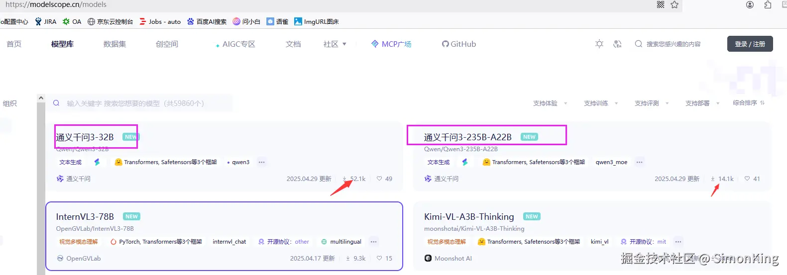Focus the model keyword search input

[142, 103]
